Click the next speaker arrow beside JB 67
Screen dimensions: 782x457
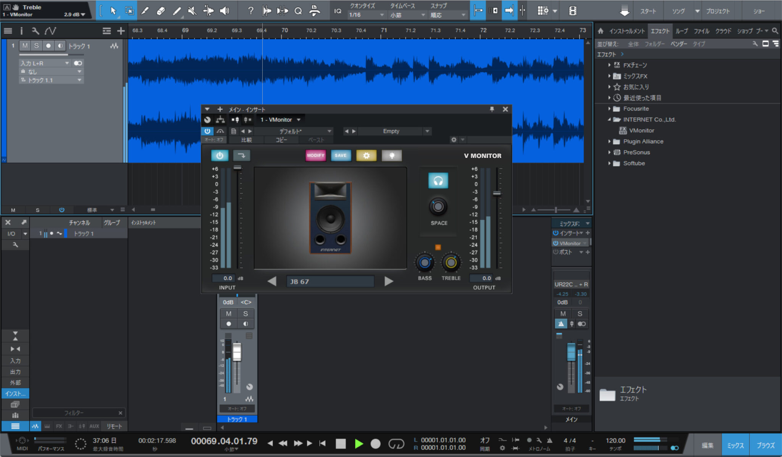point(389,282)
